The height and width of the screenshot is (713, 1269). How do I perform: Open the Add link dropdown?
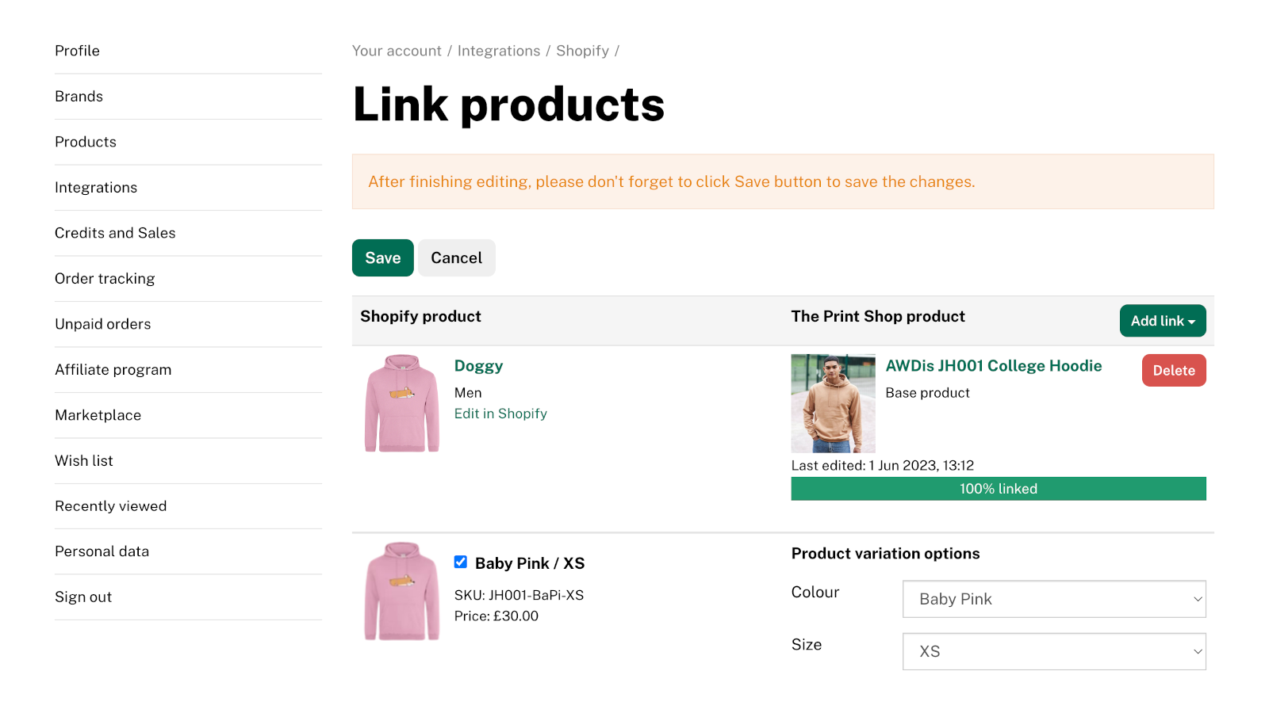pyautogui.click(x=1162, y=321)
